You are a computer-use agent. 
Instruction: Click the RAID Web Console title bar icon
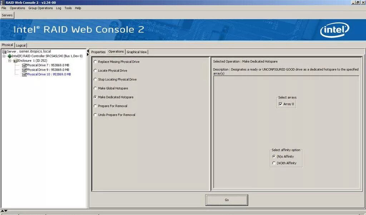tap(3, 2)
